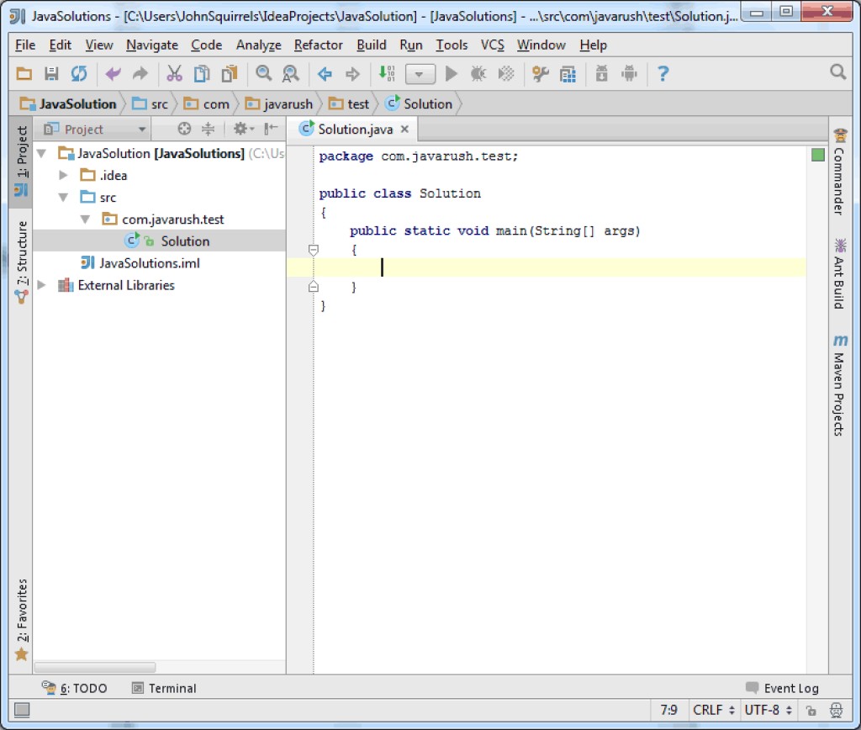Click the Synchronize refresh icon
Viewport: 861px width, 730px height.
pos(78,74)
